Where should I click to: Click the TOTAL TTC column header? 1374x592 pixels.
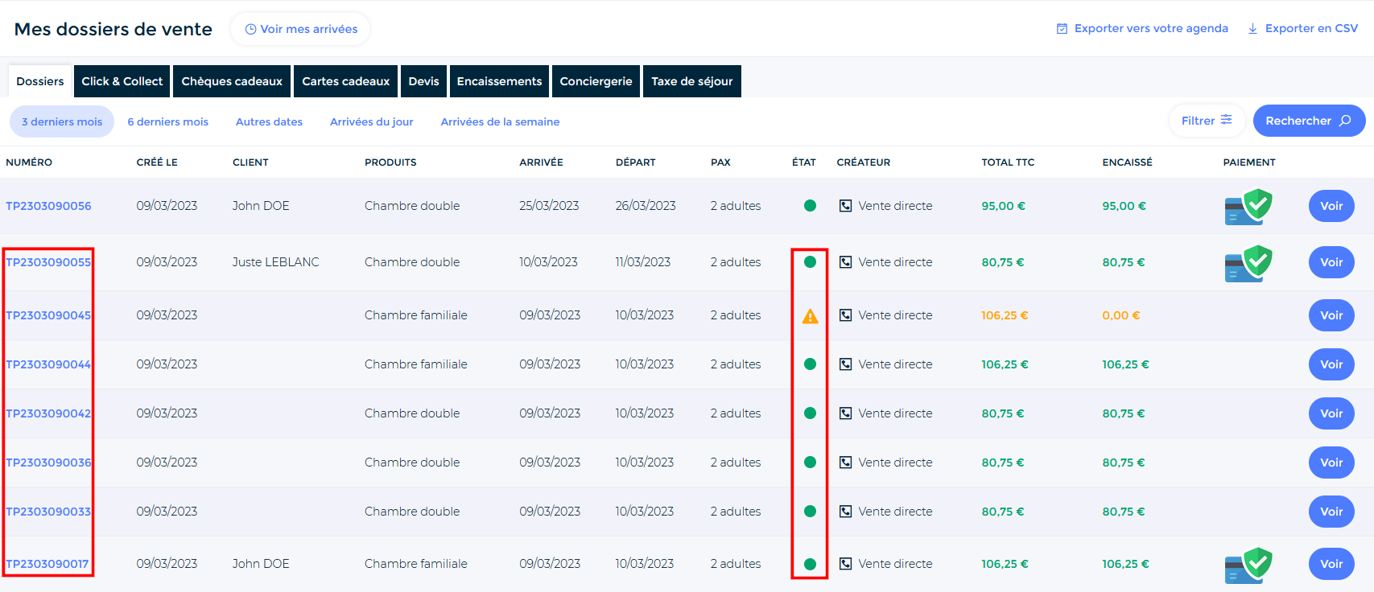(x=1008, y=162)
